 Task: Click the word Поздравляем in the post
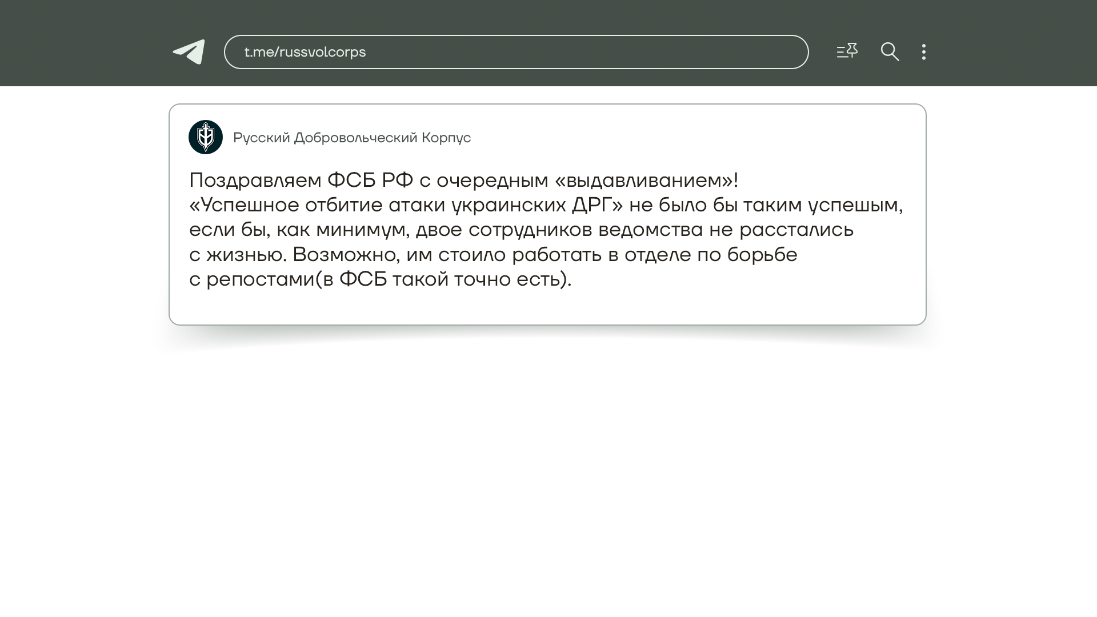tap(255, 181)
